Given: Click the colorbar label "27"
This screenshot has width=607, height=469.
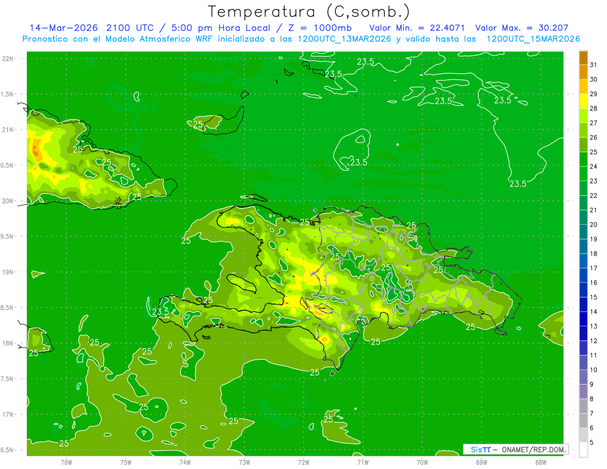Looking at the screenshot, I should point(594,123).
